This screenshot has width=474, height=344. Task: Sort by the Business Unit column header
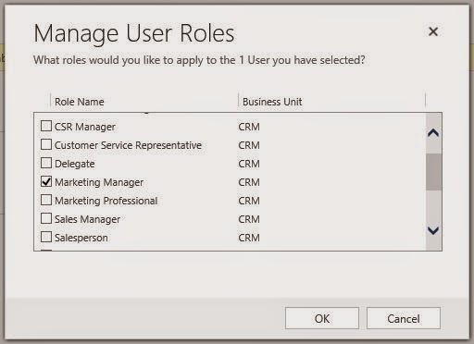[272, 102]
